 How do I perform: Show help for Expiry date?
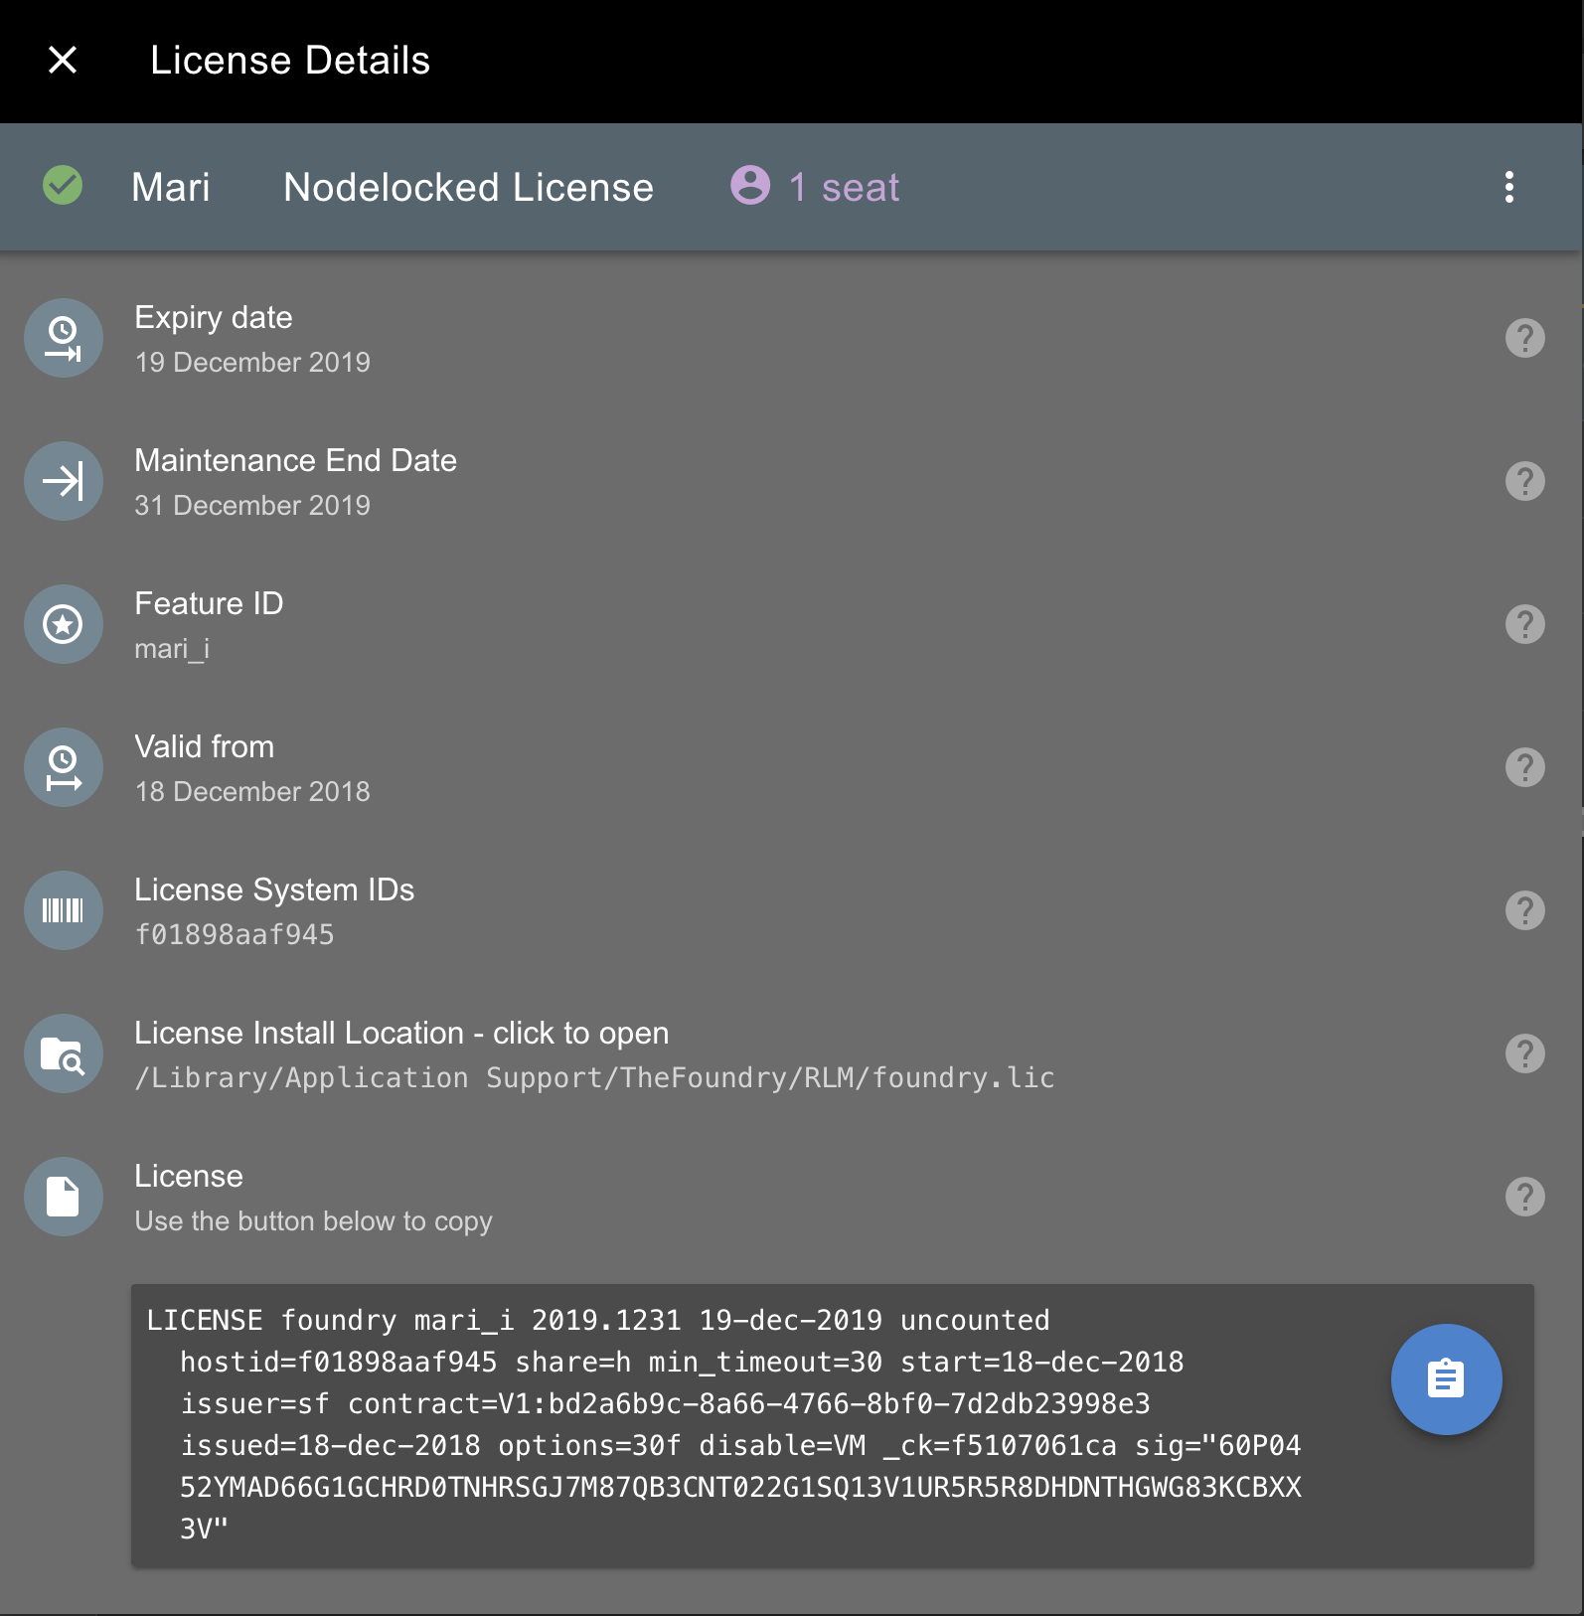click(x=1524, y=338)
